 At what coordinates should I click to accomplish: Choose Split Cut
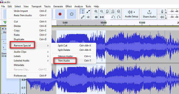73,45
